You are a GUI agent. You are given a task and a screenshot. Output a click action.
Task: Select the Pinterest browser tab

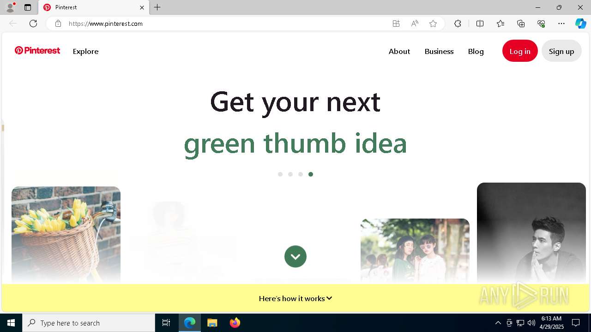click(94, 7)
